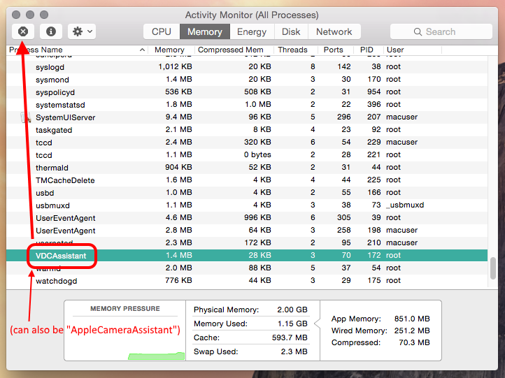Screen dimensions: 505x378
Task: Sort by Threads column header
Action: coord(292,50)
